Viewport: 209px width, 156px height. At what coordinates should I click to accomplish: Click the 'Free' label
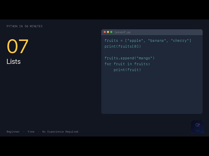(31, 132)
